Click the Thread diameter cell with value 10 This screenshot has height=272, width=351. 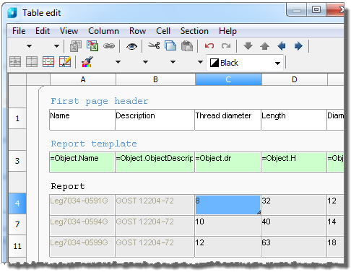(227, 225)
